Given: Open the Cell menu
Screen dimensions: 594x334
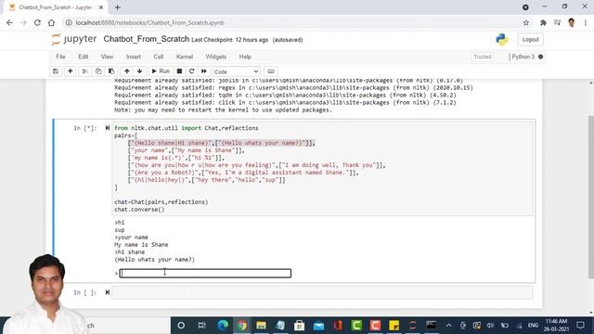Looking at the screenshot, I should point(159,57).
